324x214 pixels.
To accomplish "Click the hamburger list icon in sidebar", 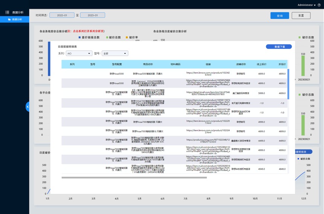I will 7,12.
